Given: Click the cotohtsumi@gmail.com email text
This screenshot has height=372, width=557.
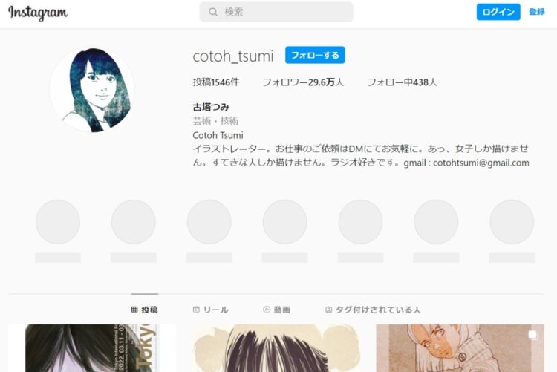Looking at the screenshot, I should (x=481, y=163).
